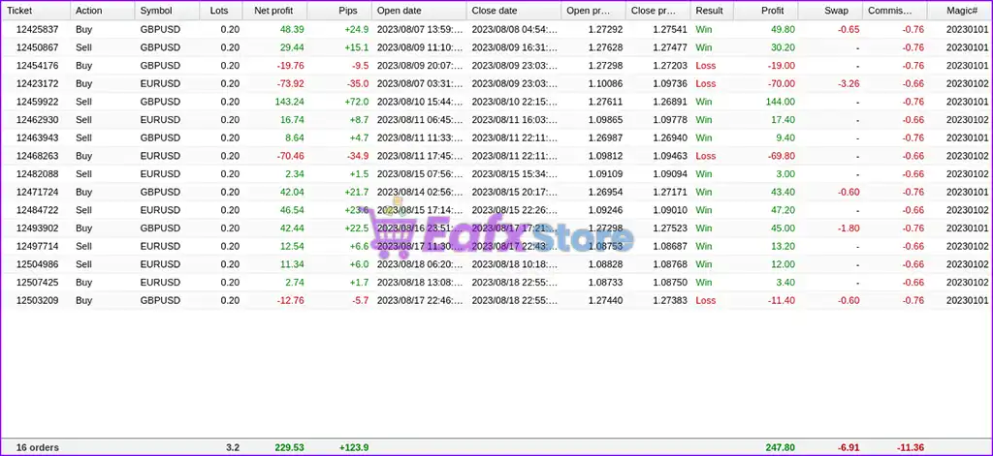Sort by the Action column header
The width and height of the screenshot is (993, 456).
[x=103, y=11]
